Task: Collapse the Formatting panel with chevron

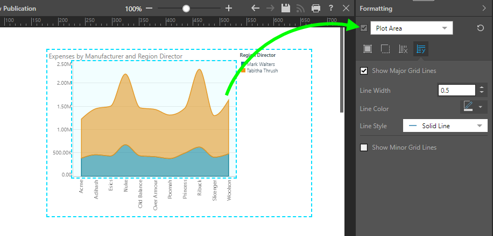Action: (x=484, y=8)
